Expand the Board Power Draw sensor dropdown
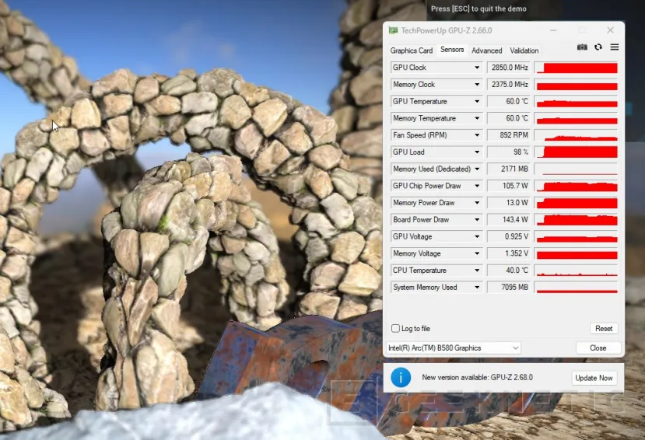645x440 pixels. coord(477,220)
